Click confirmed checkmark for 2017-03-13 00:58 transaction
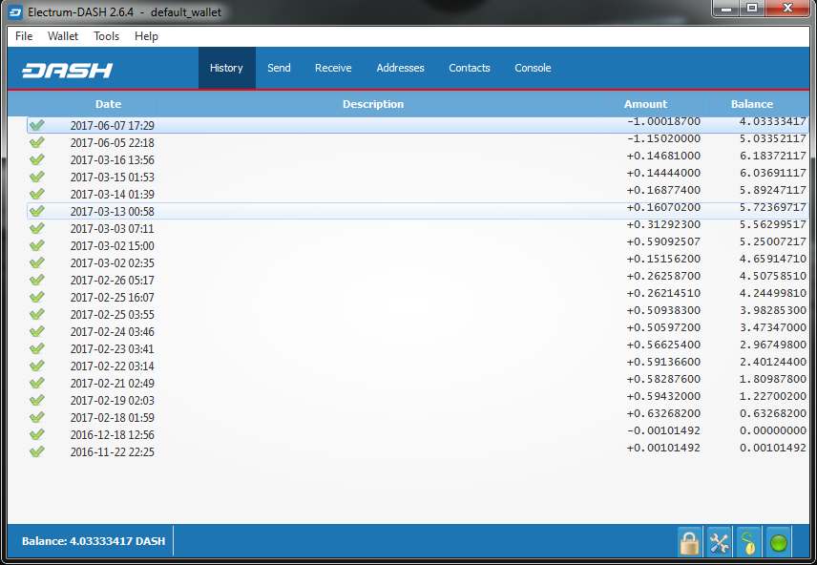 [x=37, y=211]
